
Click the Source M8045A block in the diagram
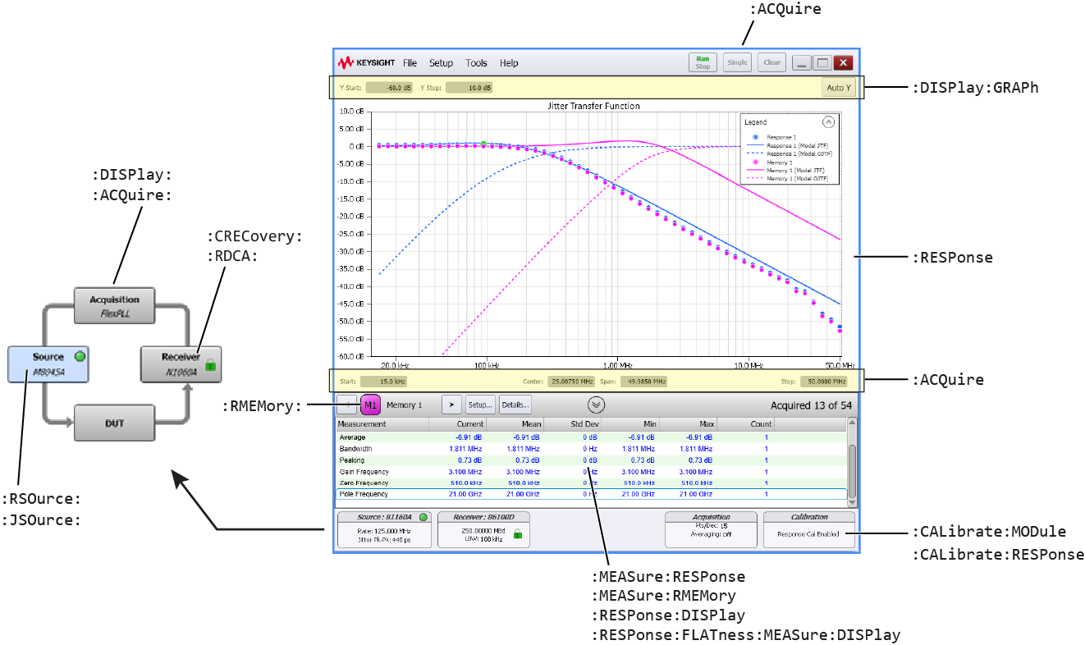(48, 364)
